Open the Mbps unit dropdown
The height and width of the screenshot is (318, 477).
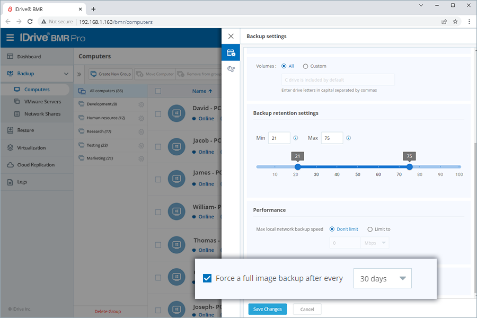375,243
